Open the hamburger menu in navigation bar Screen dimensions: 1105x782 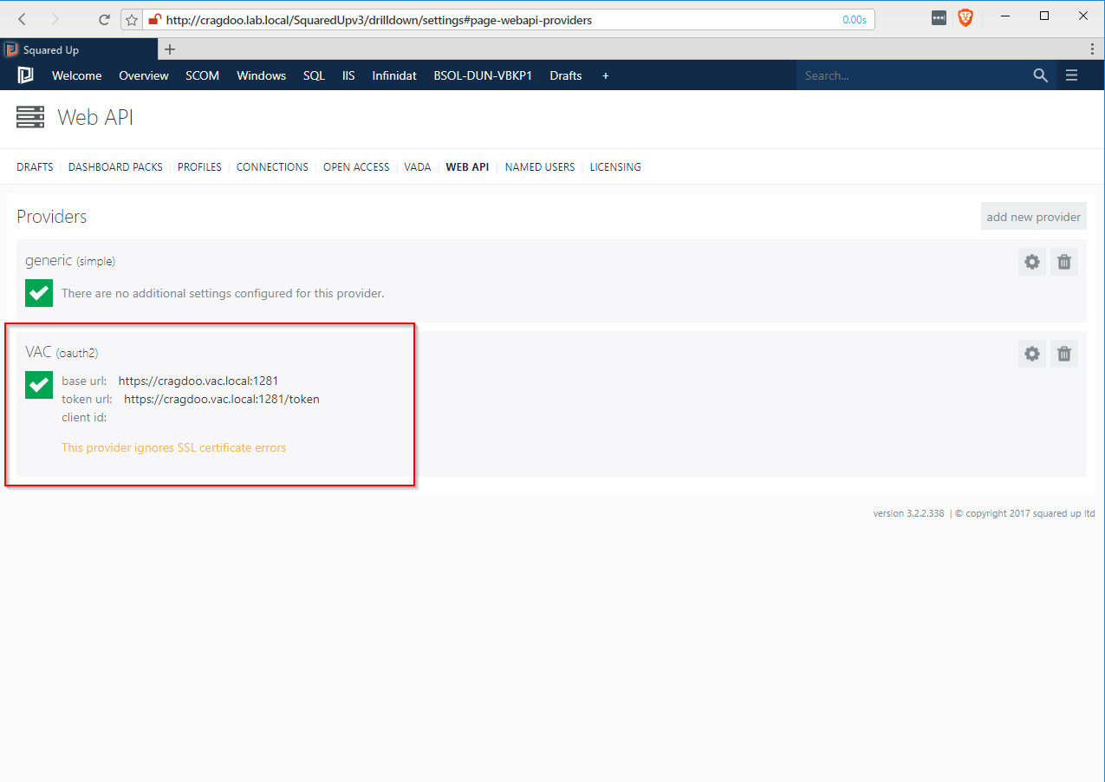1072,75
